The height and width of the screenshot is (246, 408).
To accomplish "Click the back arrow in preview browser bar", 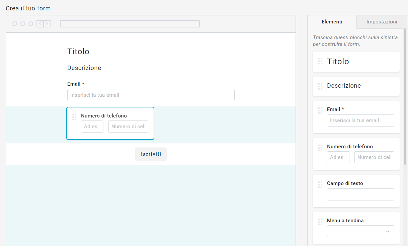I will pyautogui.click(x=40, y=24).
